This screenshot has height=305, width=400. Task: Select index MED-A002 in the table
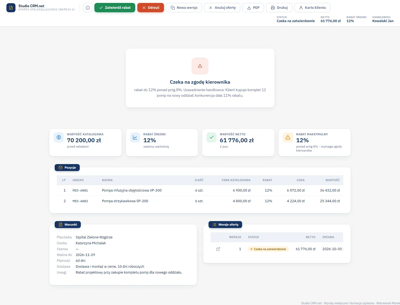click(80, 201)
